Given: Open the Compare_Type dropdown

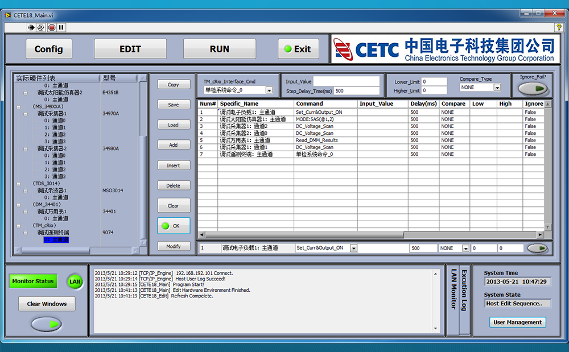Looking at the screenshot, I should (497, 88).
